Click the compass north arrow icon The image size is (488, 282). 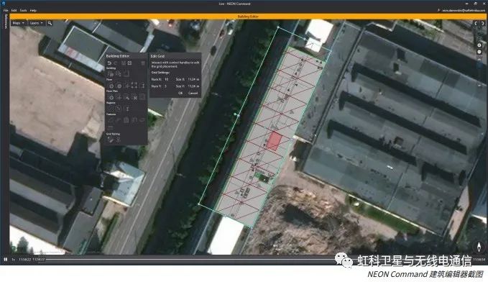(479, 247)
